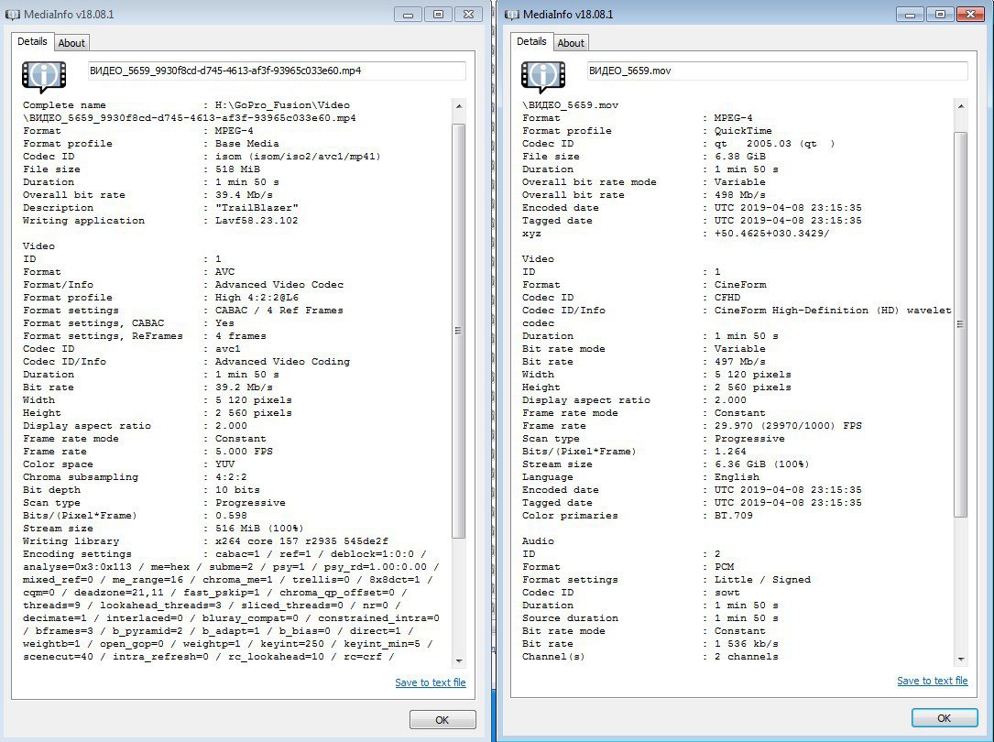Click '2 channels' value
This screenshot has width=994, height=742.
pos(746,657)
